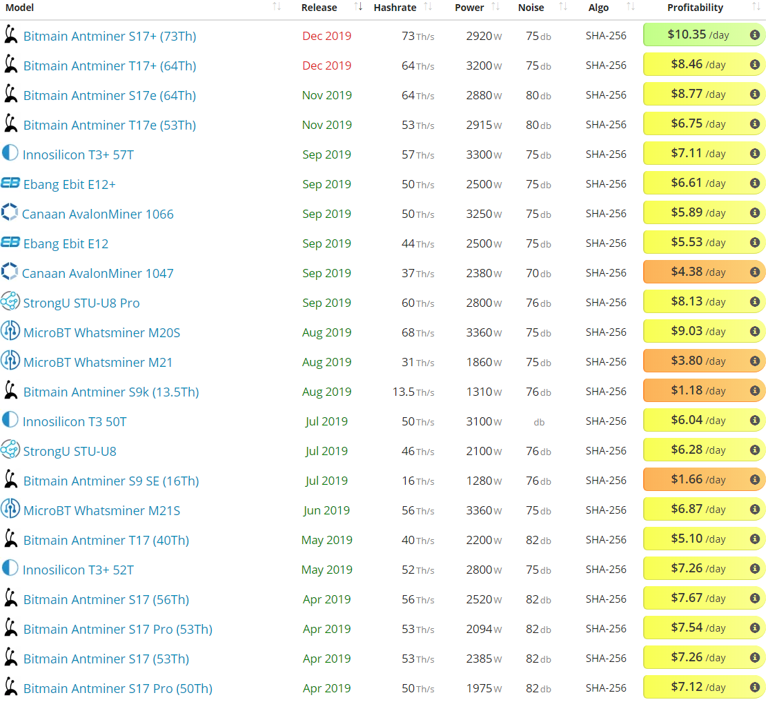The width and height of the screenshot is (768, 702).
Task: Click info icon for Innosilicon T3+ 57T
Action: click(x=755, y=154)
